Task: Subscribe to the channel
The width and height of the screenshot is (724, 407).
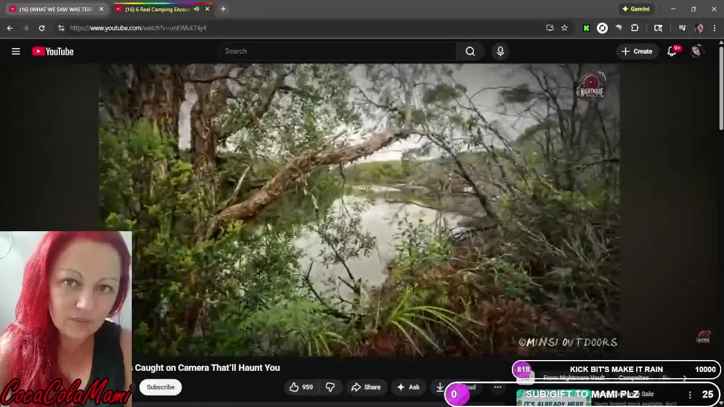Action: [161, 387]
